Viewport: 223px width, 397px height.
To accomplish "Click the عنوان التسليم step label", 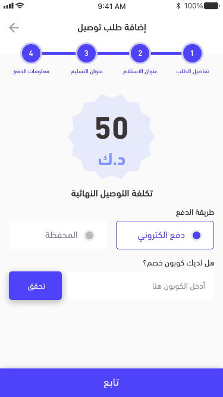I will coord(87,71).
